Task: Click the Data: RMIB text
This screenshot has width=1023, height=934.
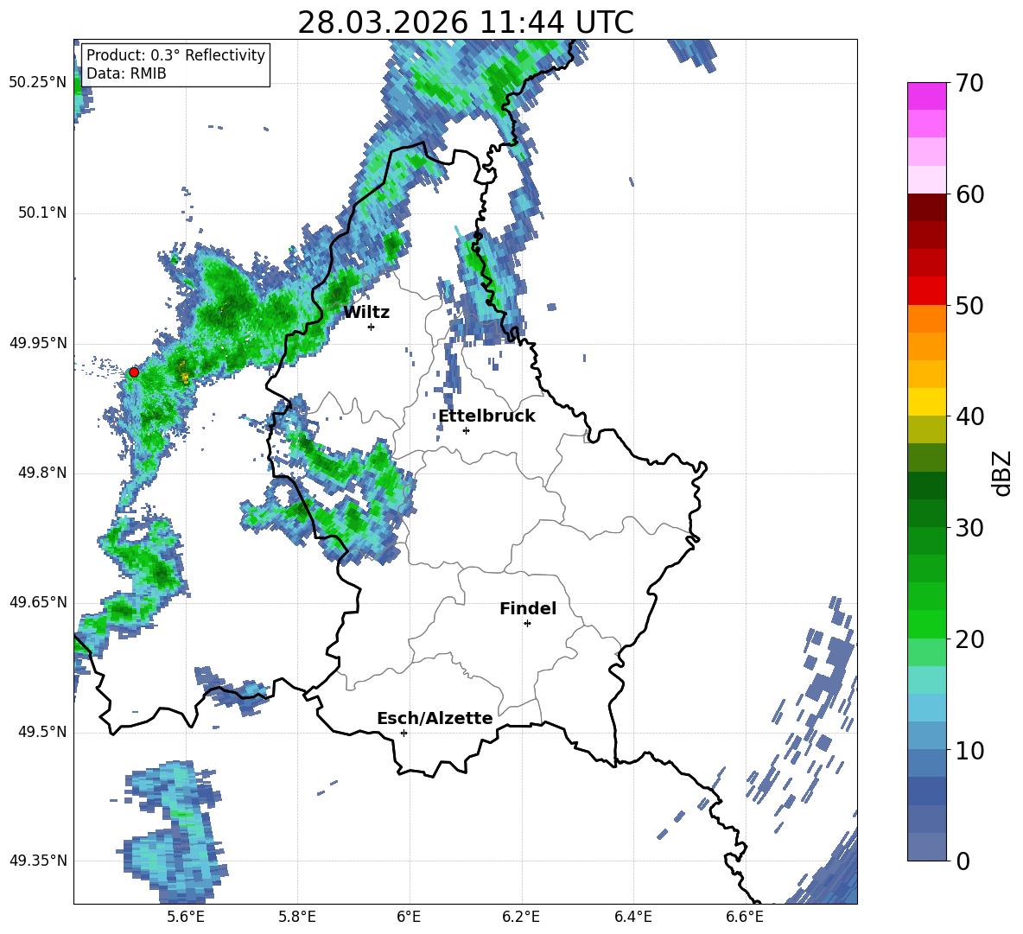Action: [x=126, y=73]
